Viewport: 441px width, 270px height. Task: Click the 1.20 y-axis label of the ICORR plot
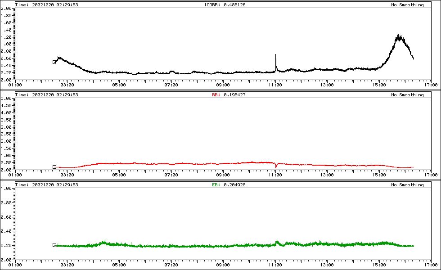(6, 37)
